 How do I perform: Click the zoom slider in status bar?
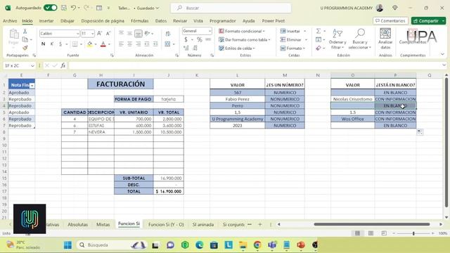[413, 233]
